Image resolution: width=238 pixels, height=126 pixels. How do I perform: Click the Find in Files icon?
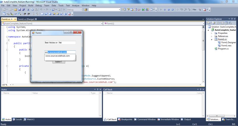pyautogui.click(x=86, y=9)
